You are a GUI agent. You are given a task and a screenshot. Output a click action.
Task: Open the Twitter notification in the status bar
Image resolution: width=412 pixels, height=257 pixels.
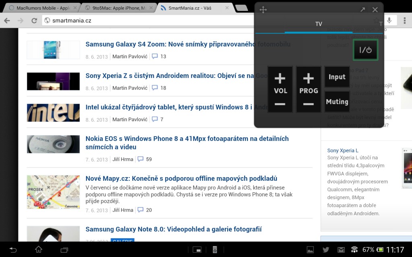tap(326, 250)
